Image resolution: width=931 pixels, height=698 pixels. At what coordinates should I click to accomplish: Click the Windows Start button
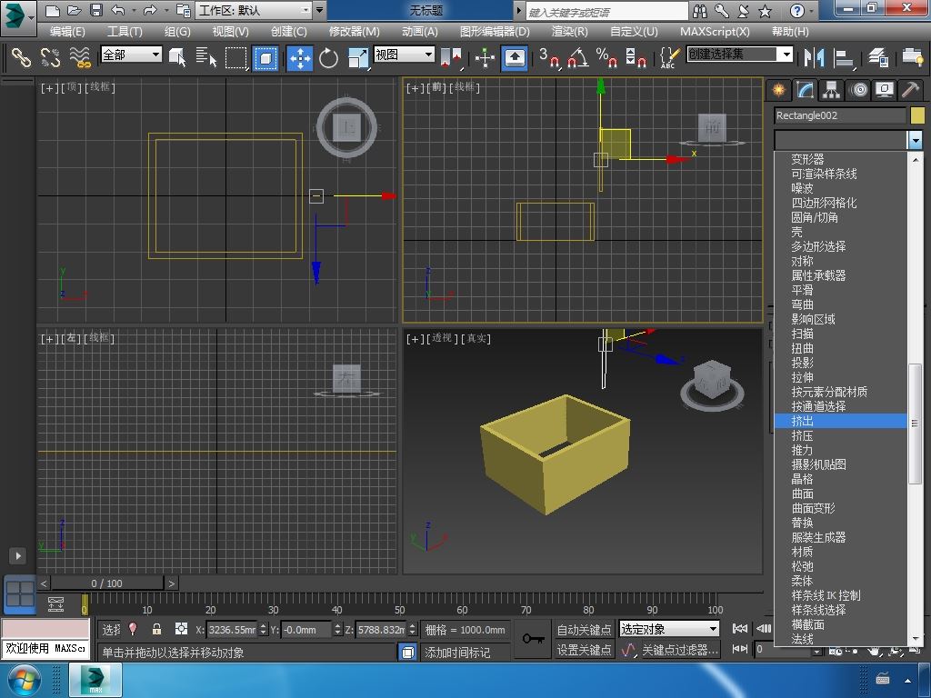[x=24, y=680]
